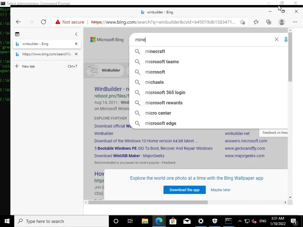Collapse the vertical tabs pane chevron
Viewport: 303px width, 227px height.
(x=76, y=34)
